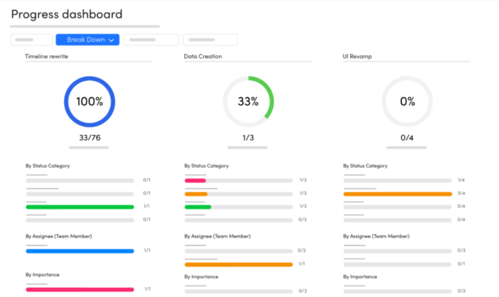Click the 3/4 value in UI Revamp

[462, 193]
